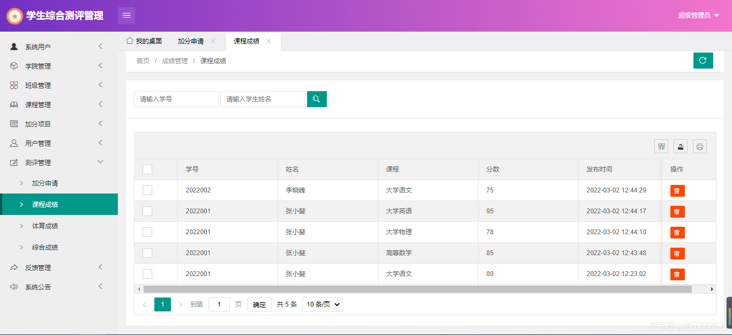Check the box for the 大学物理 row
Image resolution: width=732 pixels, height=335 pixels.
[147, 232]
